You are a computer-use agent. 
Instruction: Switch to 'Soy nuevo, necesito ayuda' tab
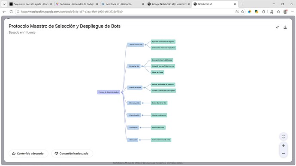click(x=31, y=4)
